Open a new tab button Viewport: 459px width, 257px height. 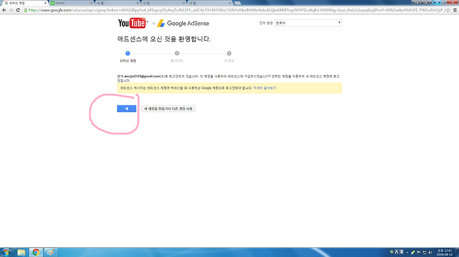(x=238, y=3)
